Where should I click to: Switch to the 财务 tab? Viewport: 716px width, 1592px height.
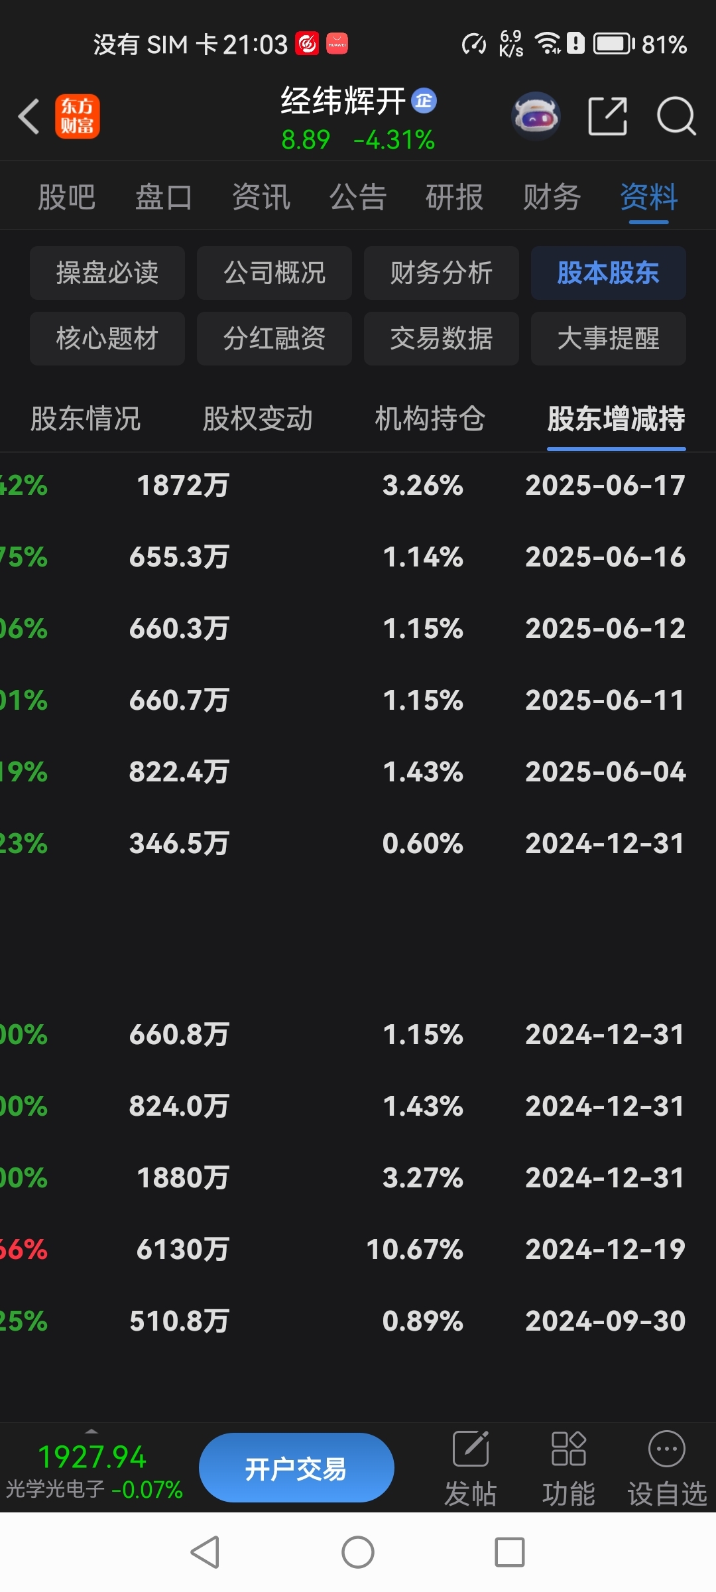coord(552,197)
